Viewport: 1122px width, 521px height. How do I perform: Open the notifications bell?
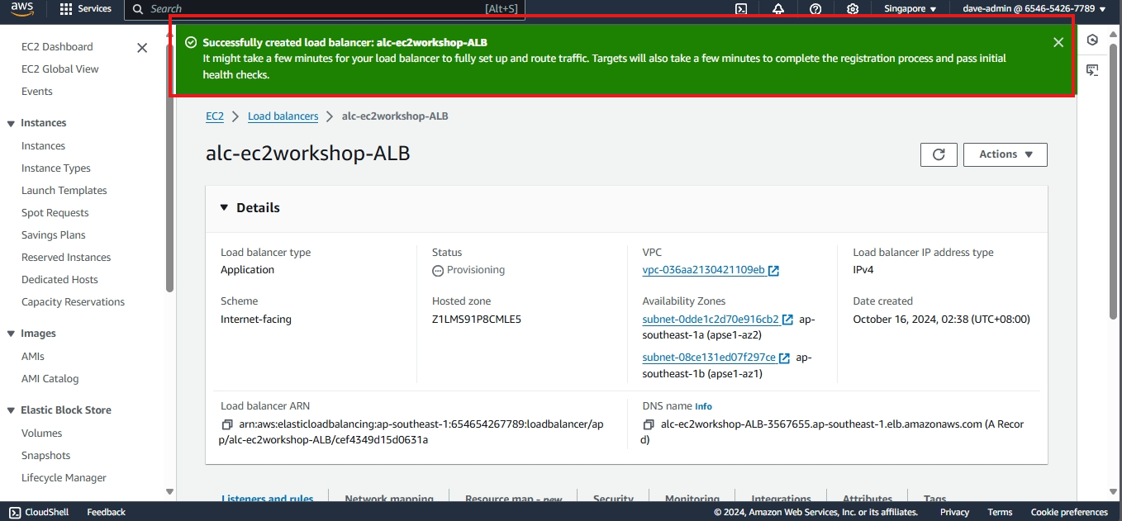(778, 9)
